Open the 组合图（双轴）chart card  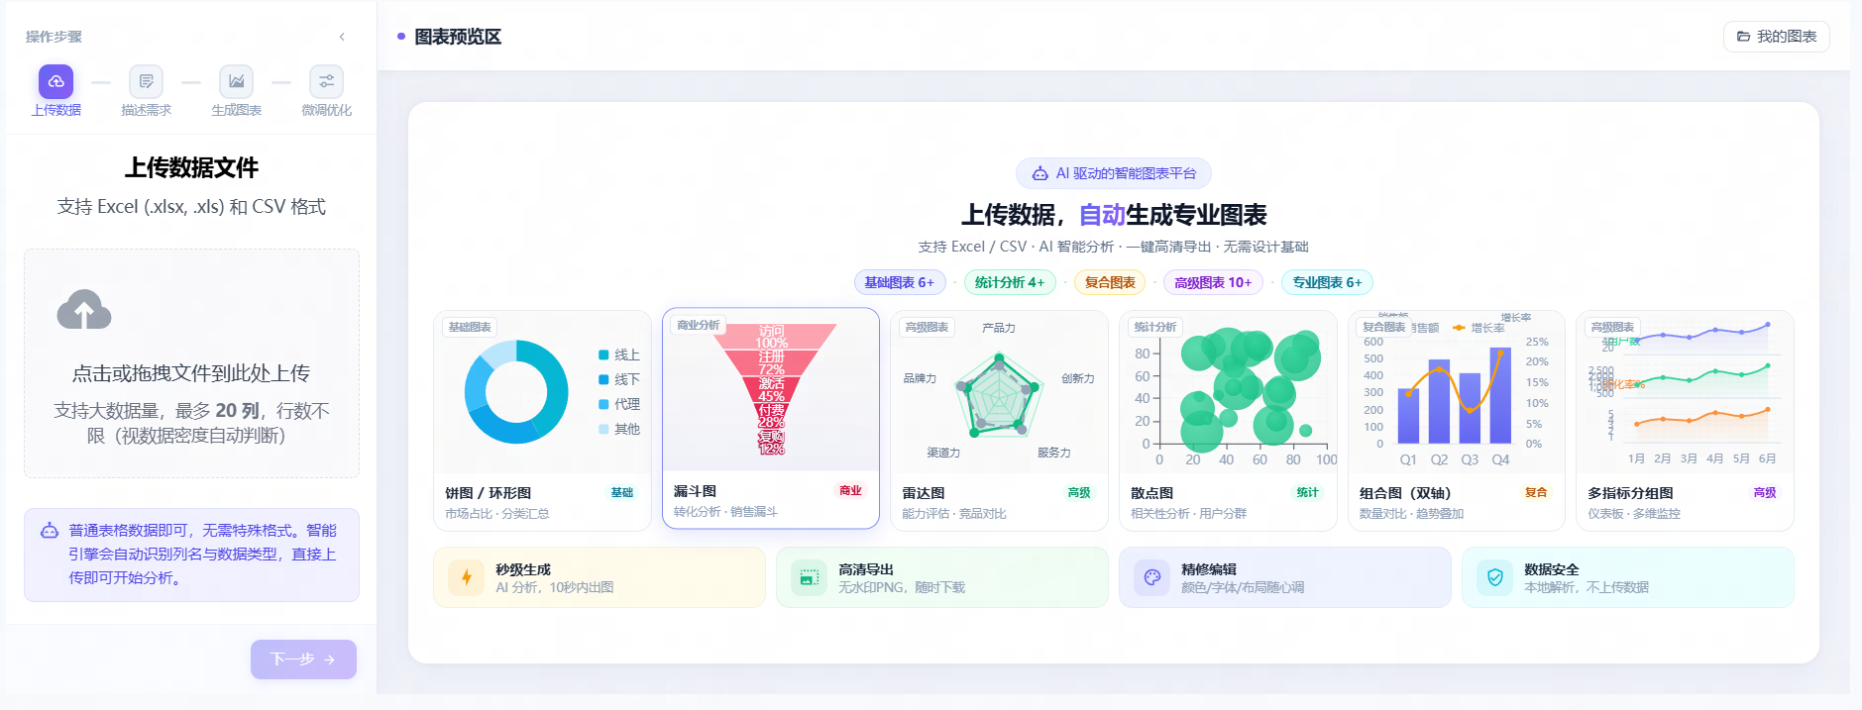point(1457,421)
